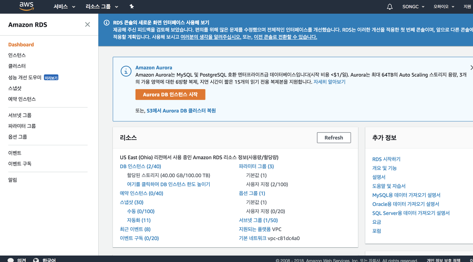
Task: Click vpc-c81dc4a0 network value
Action: (x=284, y=238)
